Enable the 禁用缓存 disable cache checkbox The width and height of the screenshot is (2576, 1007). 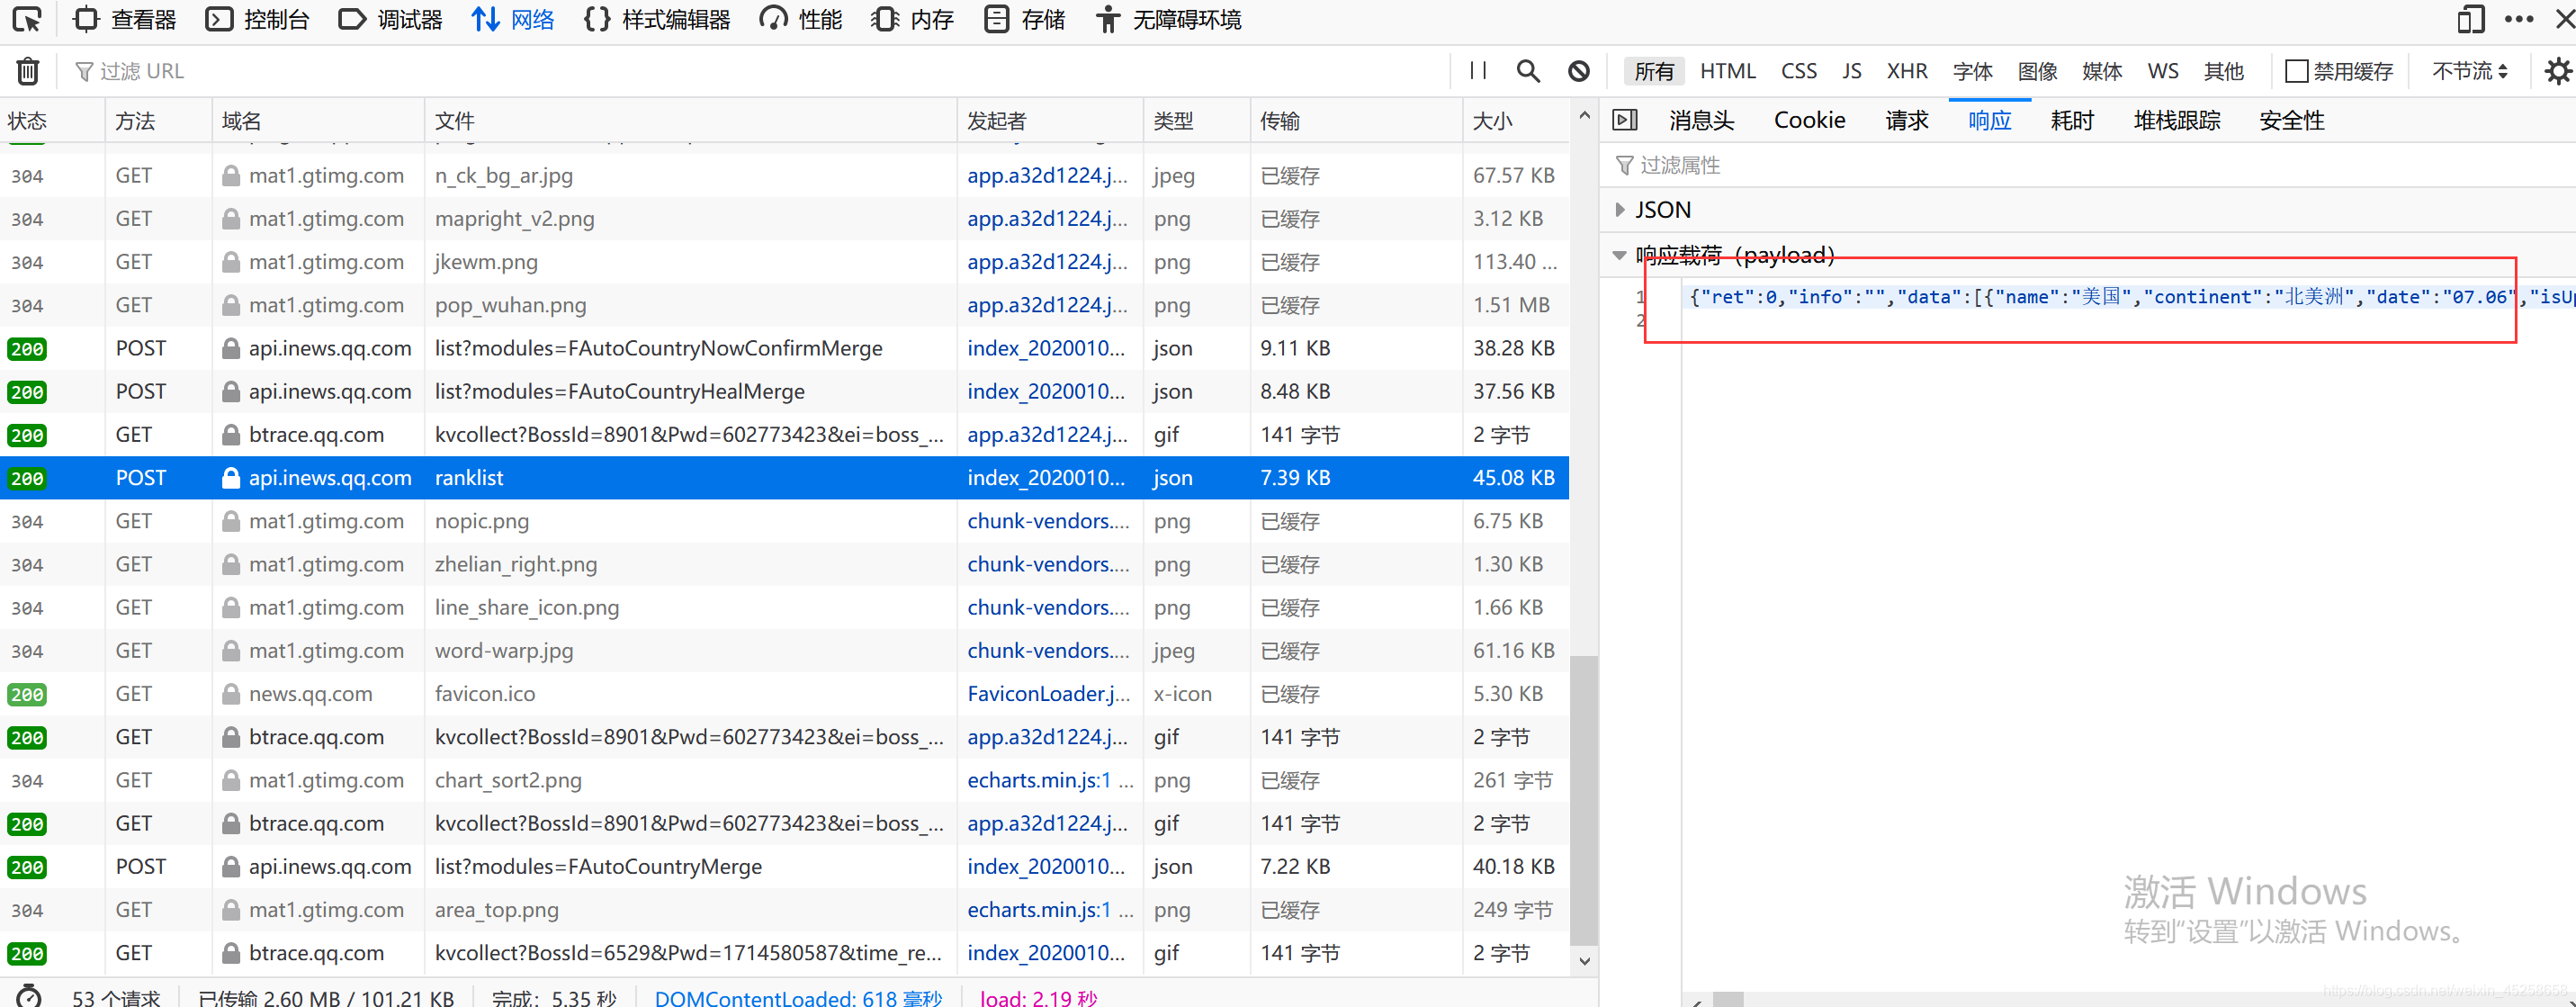click(x=2297, y=71)
